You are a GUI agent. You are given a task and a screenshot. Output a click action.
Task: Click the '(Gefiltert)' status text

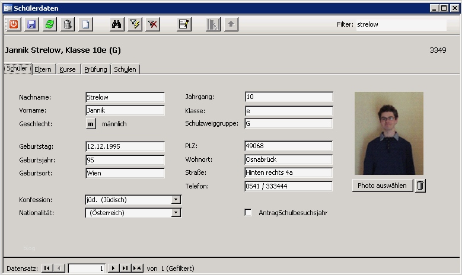point(180,268)
